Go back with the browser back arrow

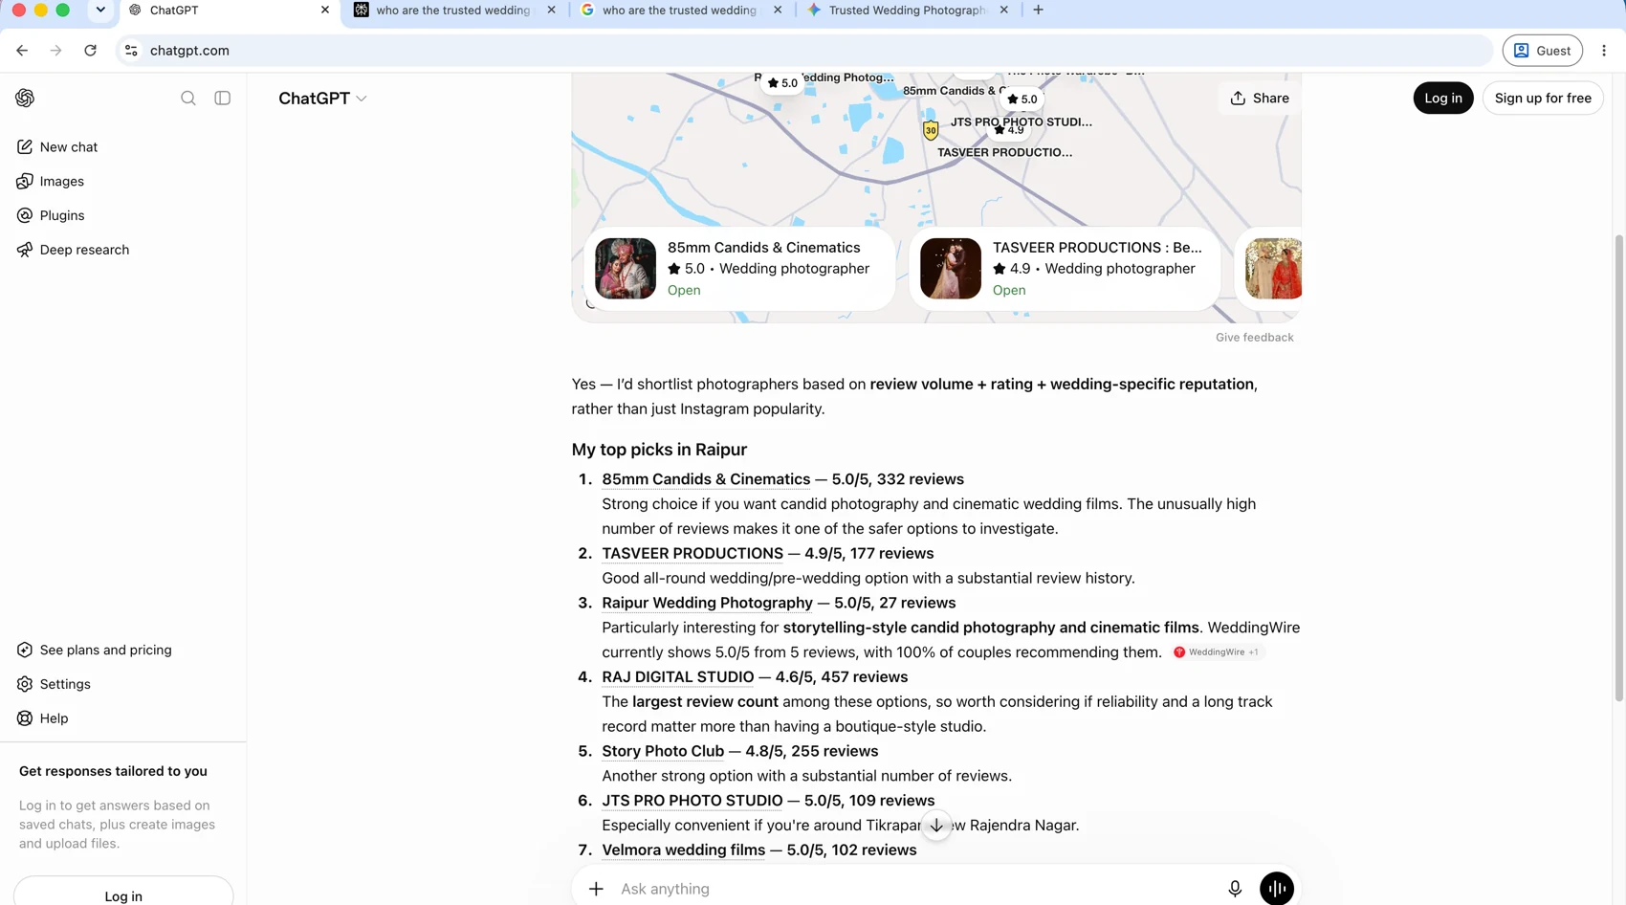(x=22, y=51)
